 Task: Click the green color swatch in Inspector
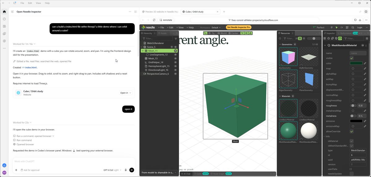pyautogui.click(x=356, y=64)
